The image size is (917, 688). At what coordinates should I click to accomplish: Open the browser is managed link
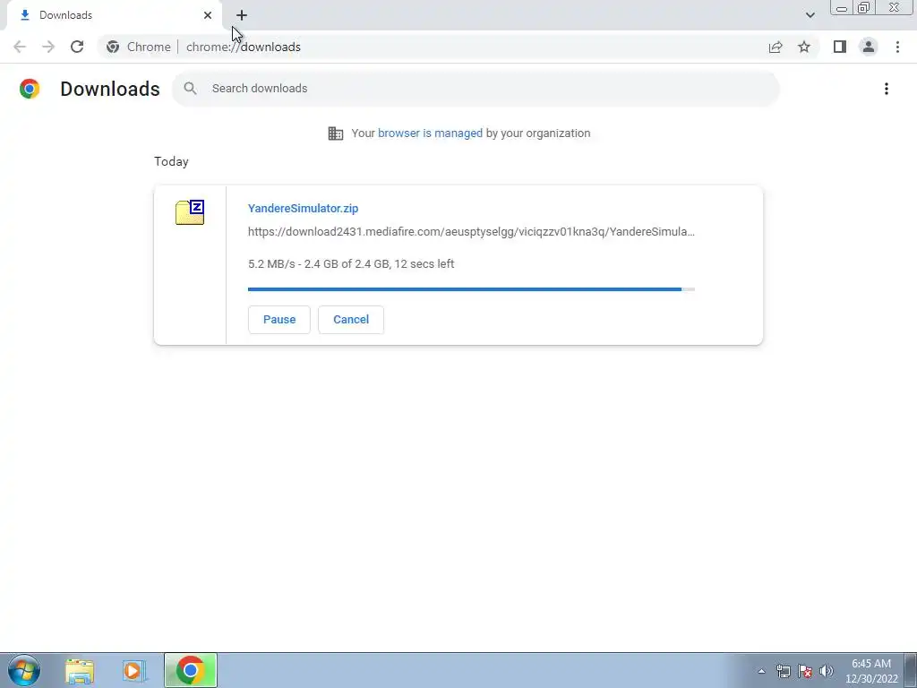tap(430, 133)
